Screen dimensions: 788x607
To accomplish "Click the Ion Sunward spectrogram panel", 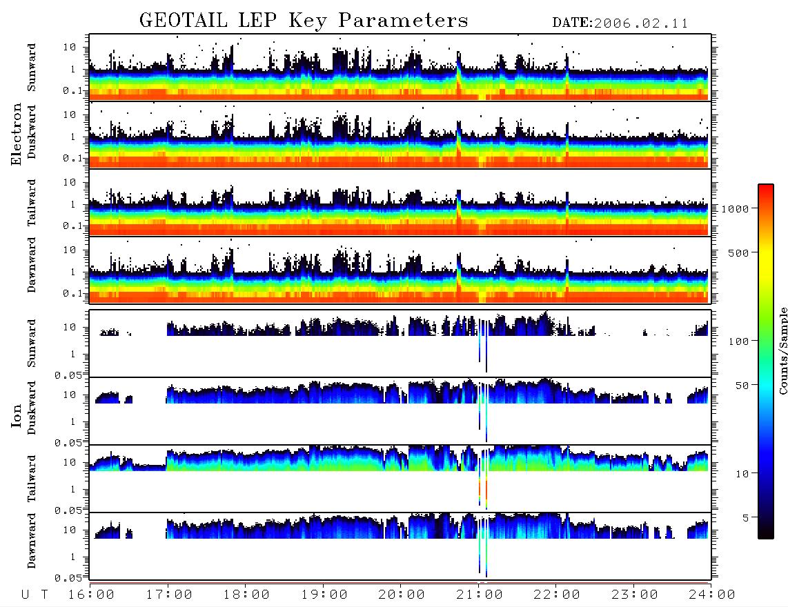I will 400,344.
